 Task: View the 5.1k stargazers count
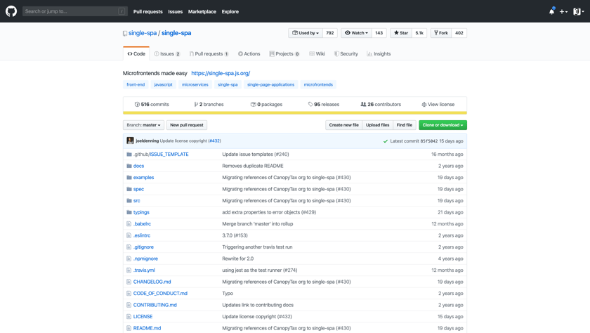click(x=419, y=33)
